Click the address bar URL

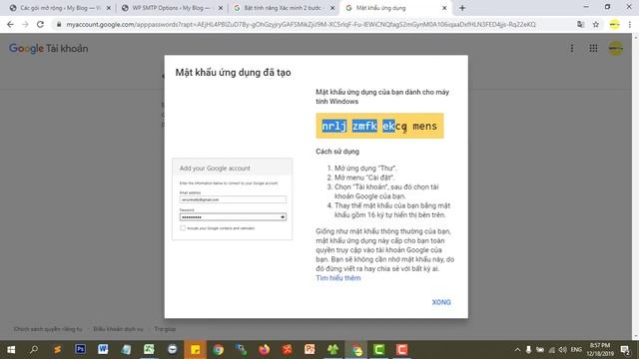301,24
